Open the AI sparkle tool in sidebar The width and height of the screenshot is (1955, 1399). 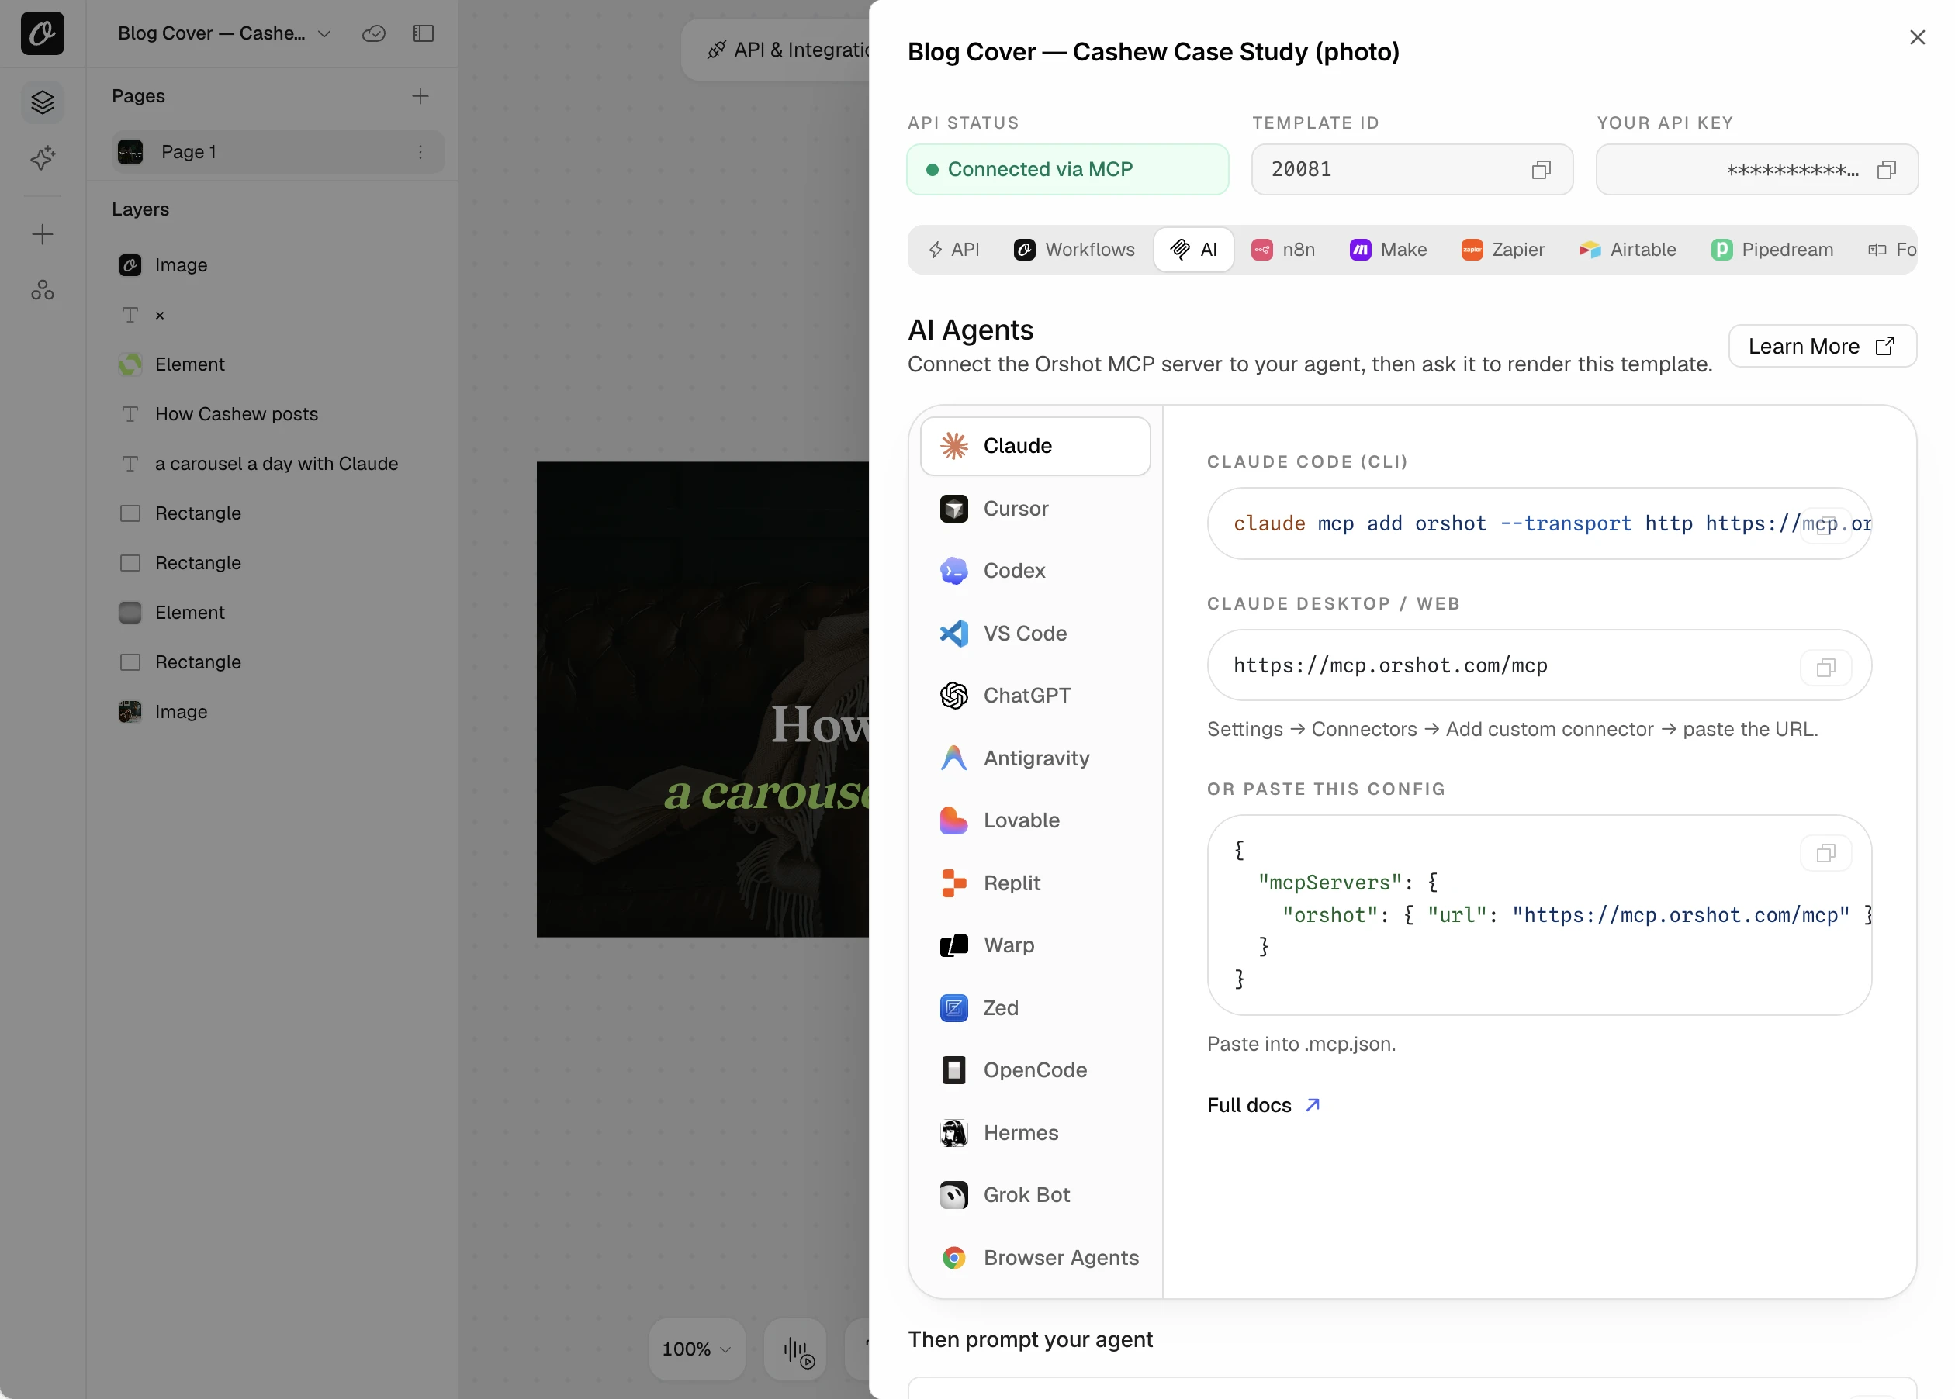point(42,157)
